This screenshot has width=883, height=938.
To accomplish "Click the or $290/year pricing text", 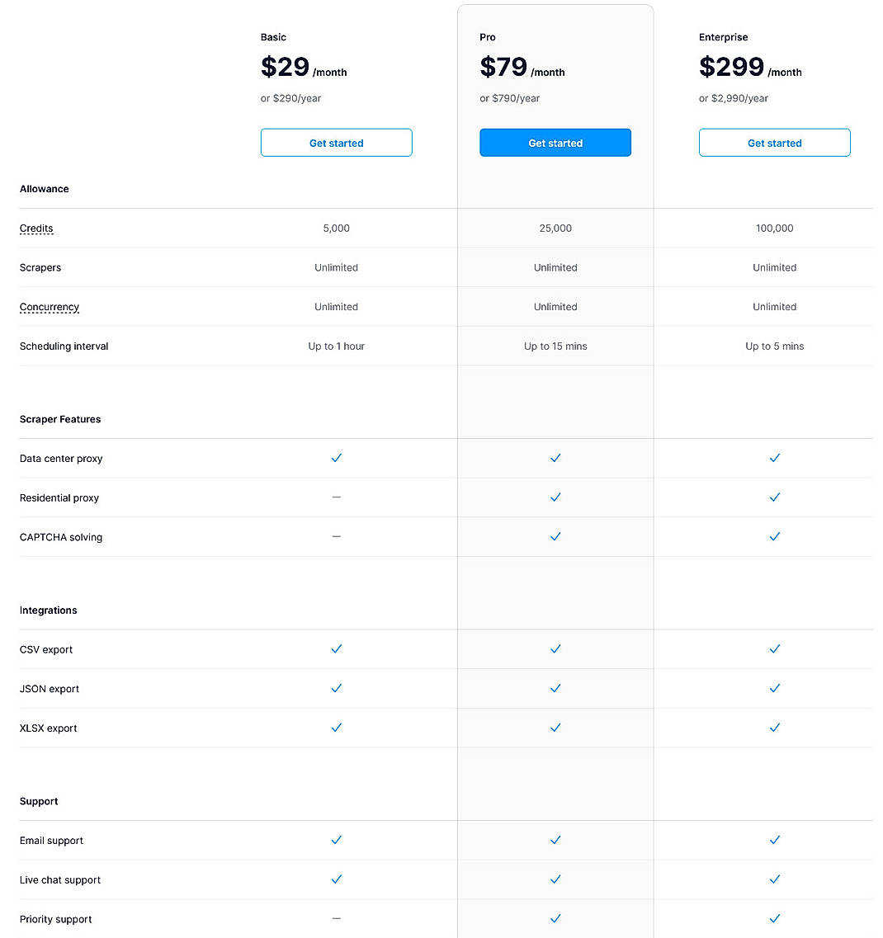I will pyautogui.click(x=290, y=97).
